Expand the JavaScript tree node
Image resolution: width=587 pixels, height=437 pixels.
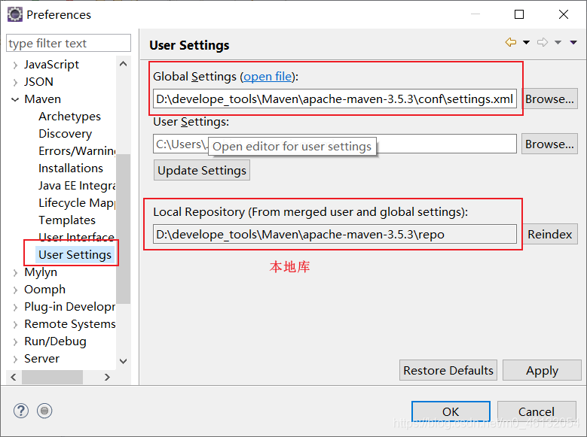click(15, 65)
